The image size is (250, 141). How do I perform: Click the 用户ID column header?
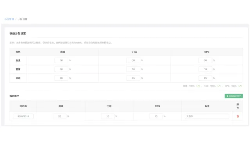(23, 106)
